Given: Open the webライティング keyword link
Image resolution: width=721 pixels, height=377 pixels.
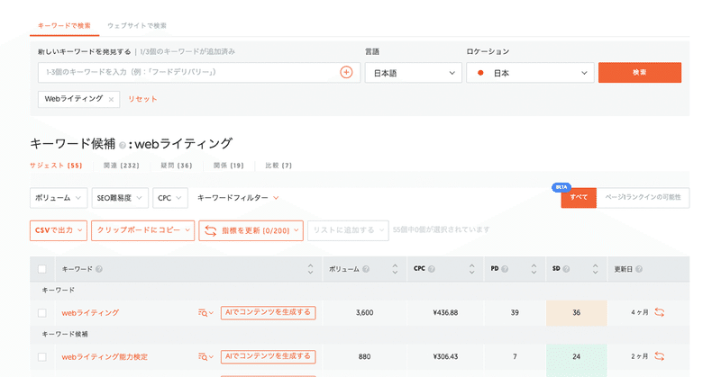Looking at the screenshot, I should (90, 313).
